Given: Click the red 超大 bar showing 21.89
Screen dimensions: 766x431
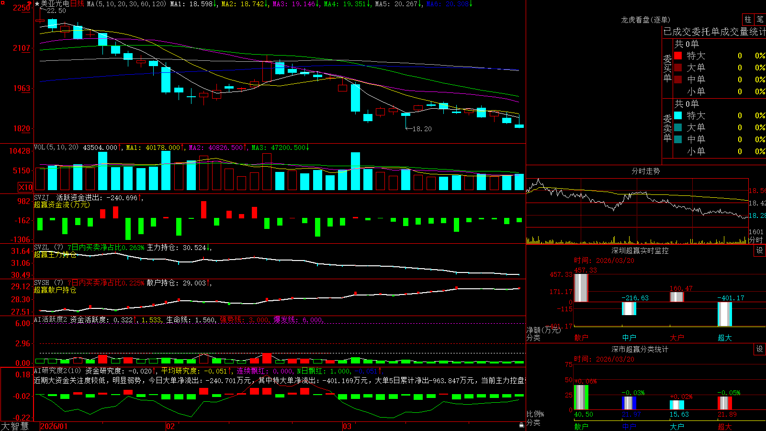Looking at the screenshot, I should (x=725, y=403).
